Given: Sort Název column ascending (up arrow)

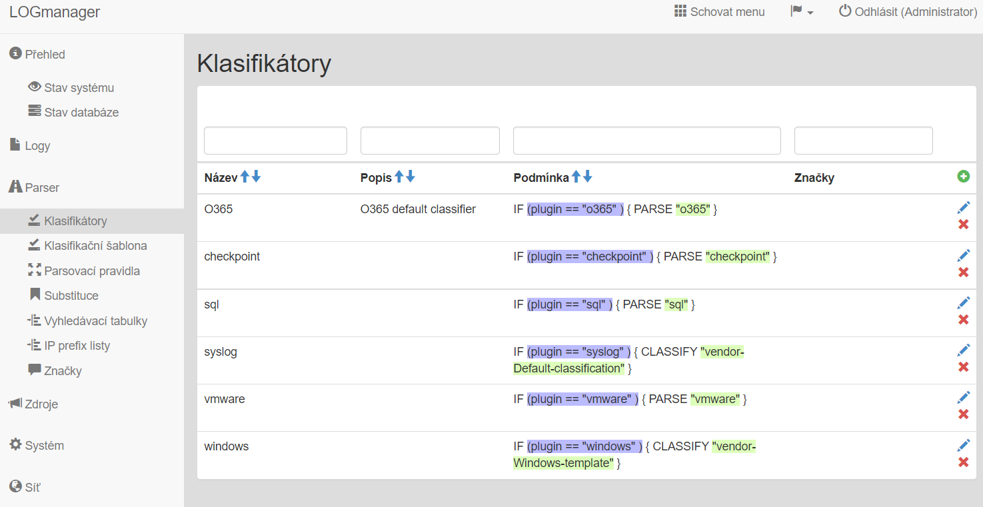Looking at the screenshot, I should [245, 177].
